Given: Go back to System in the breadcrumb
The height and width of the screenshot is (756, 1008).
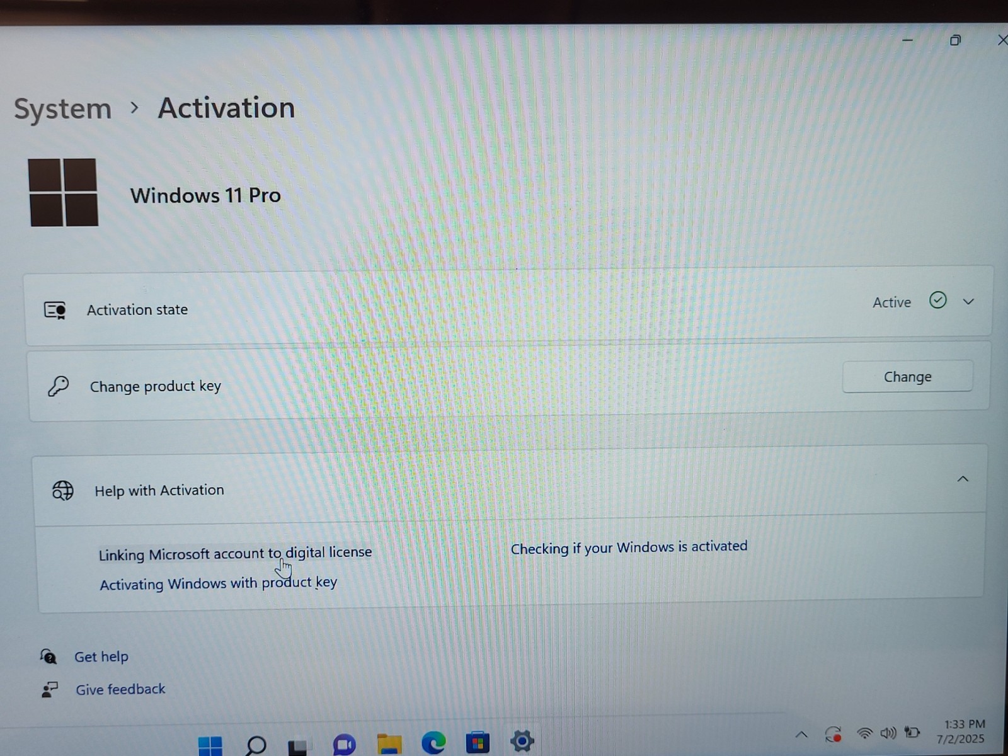Looking at the screenshot, I should (62, 109).
